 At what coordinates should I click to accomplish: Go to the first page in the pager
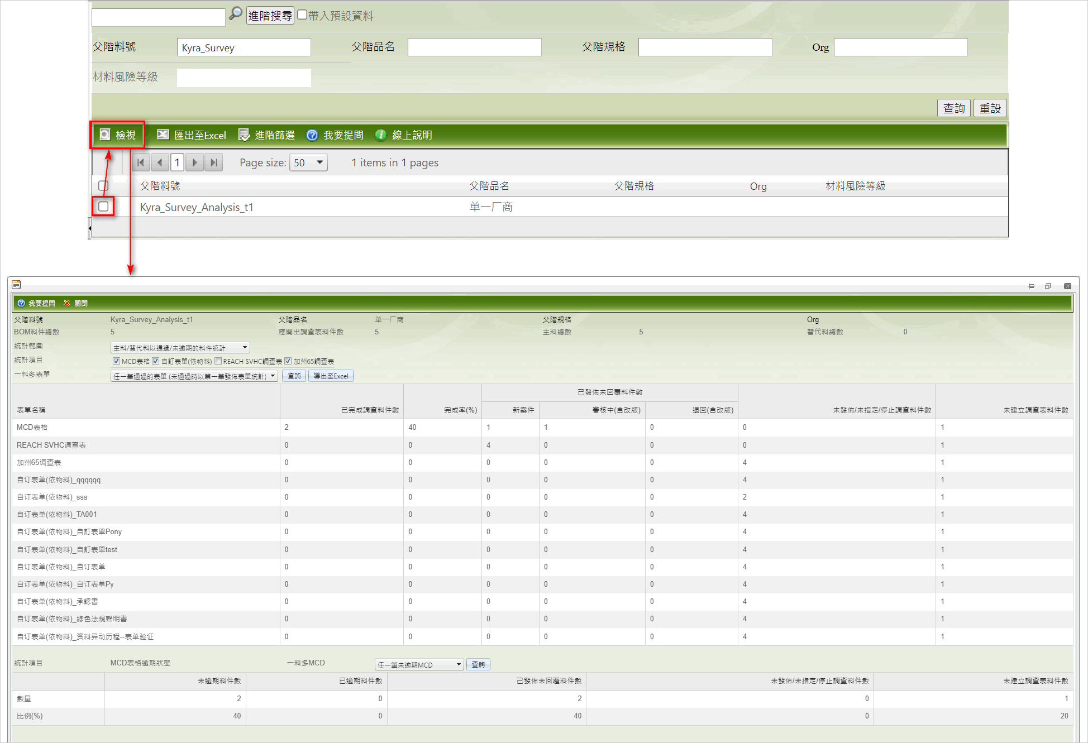click(141, 162)
